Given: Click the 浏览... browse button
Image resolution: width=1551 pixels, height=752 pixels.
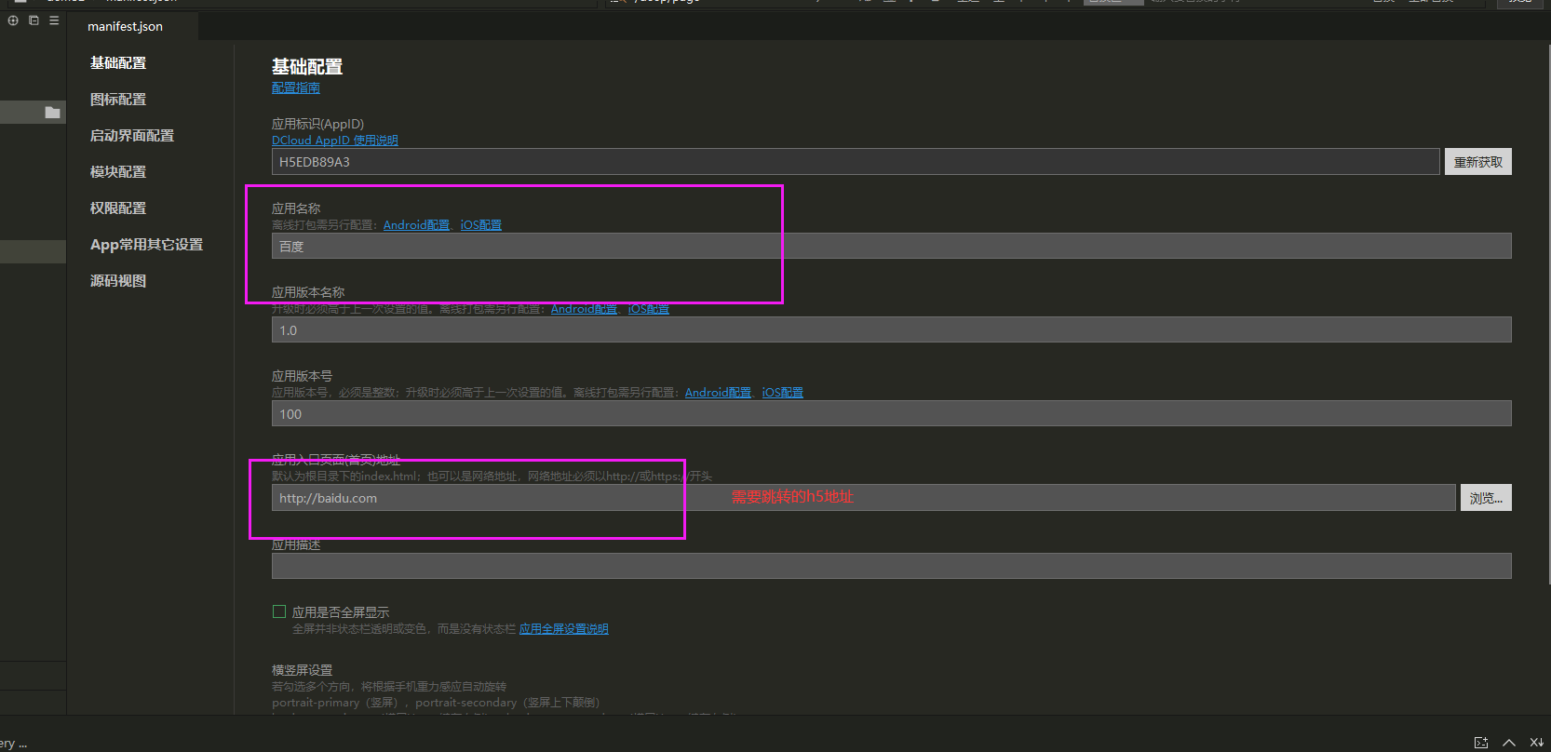Looking at the screenshot, I should point(1486,498).
